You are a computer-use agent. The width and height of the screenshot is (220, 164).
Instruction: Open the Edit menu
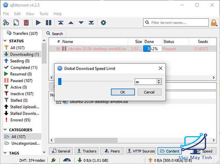click(x=17, y=14)
